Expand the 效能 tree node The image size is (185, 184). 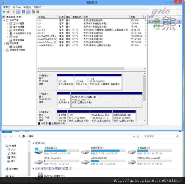(8, 37)
